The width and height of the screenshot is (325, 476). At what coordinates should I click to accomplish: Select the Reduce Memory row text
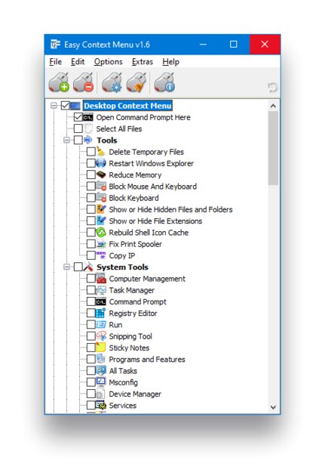(x=135, y=175)
